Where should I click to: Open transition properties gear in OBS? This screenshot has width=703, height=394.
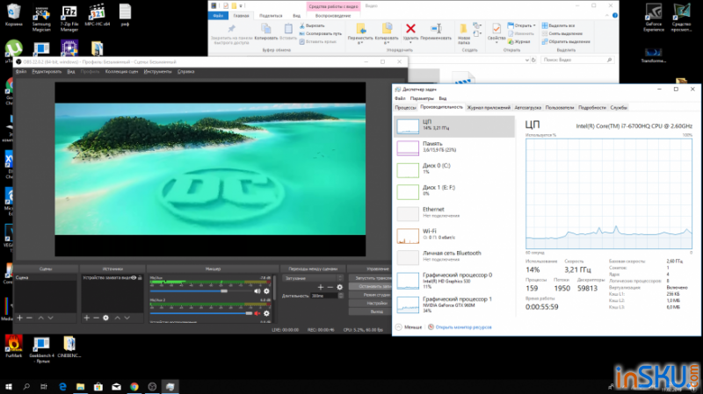[340, 287]
